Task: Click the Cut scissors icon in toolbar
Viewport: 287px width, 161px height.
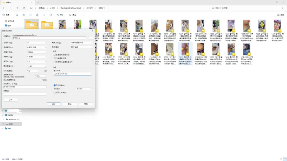Action: tap(17, 15)
